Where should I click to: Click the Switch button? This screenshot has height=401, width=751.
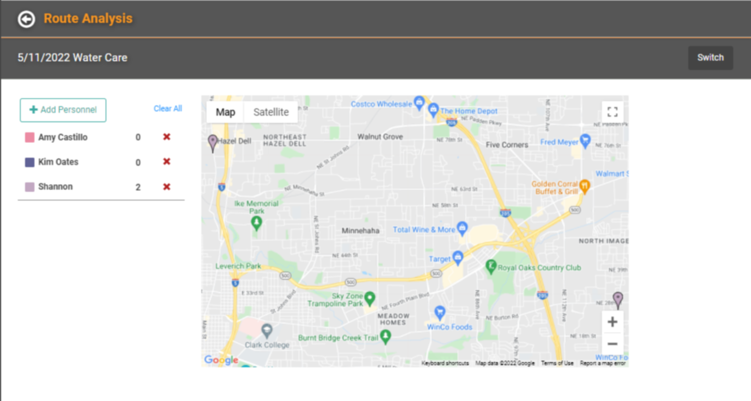(x=710, y=58)
